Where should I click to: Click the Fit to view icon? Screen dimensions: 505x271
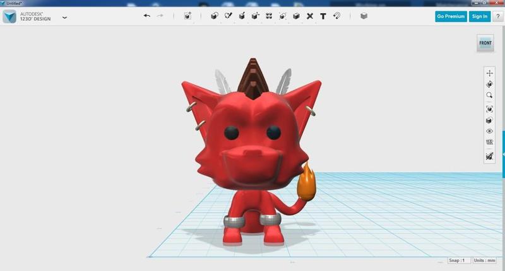tap(490, 109)
